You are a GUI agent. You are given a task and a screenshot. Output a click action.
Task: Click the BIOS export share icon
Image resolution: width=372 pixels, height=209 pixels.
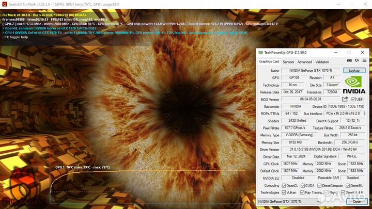(345, 99)
